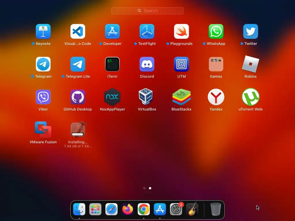The width and height of the screenshot is (295, 221).
Task: Open the Games folder
Action: pos(216,64)
